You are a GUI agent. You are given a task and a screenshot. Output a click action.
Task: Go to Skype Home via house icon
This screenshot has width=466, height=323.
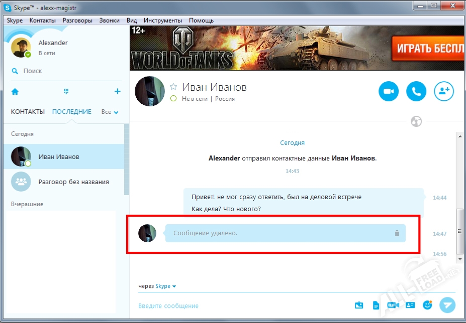click(15, 92)
